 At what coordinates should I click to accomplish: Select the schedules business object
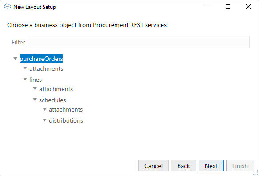tap(52, 100)
